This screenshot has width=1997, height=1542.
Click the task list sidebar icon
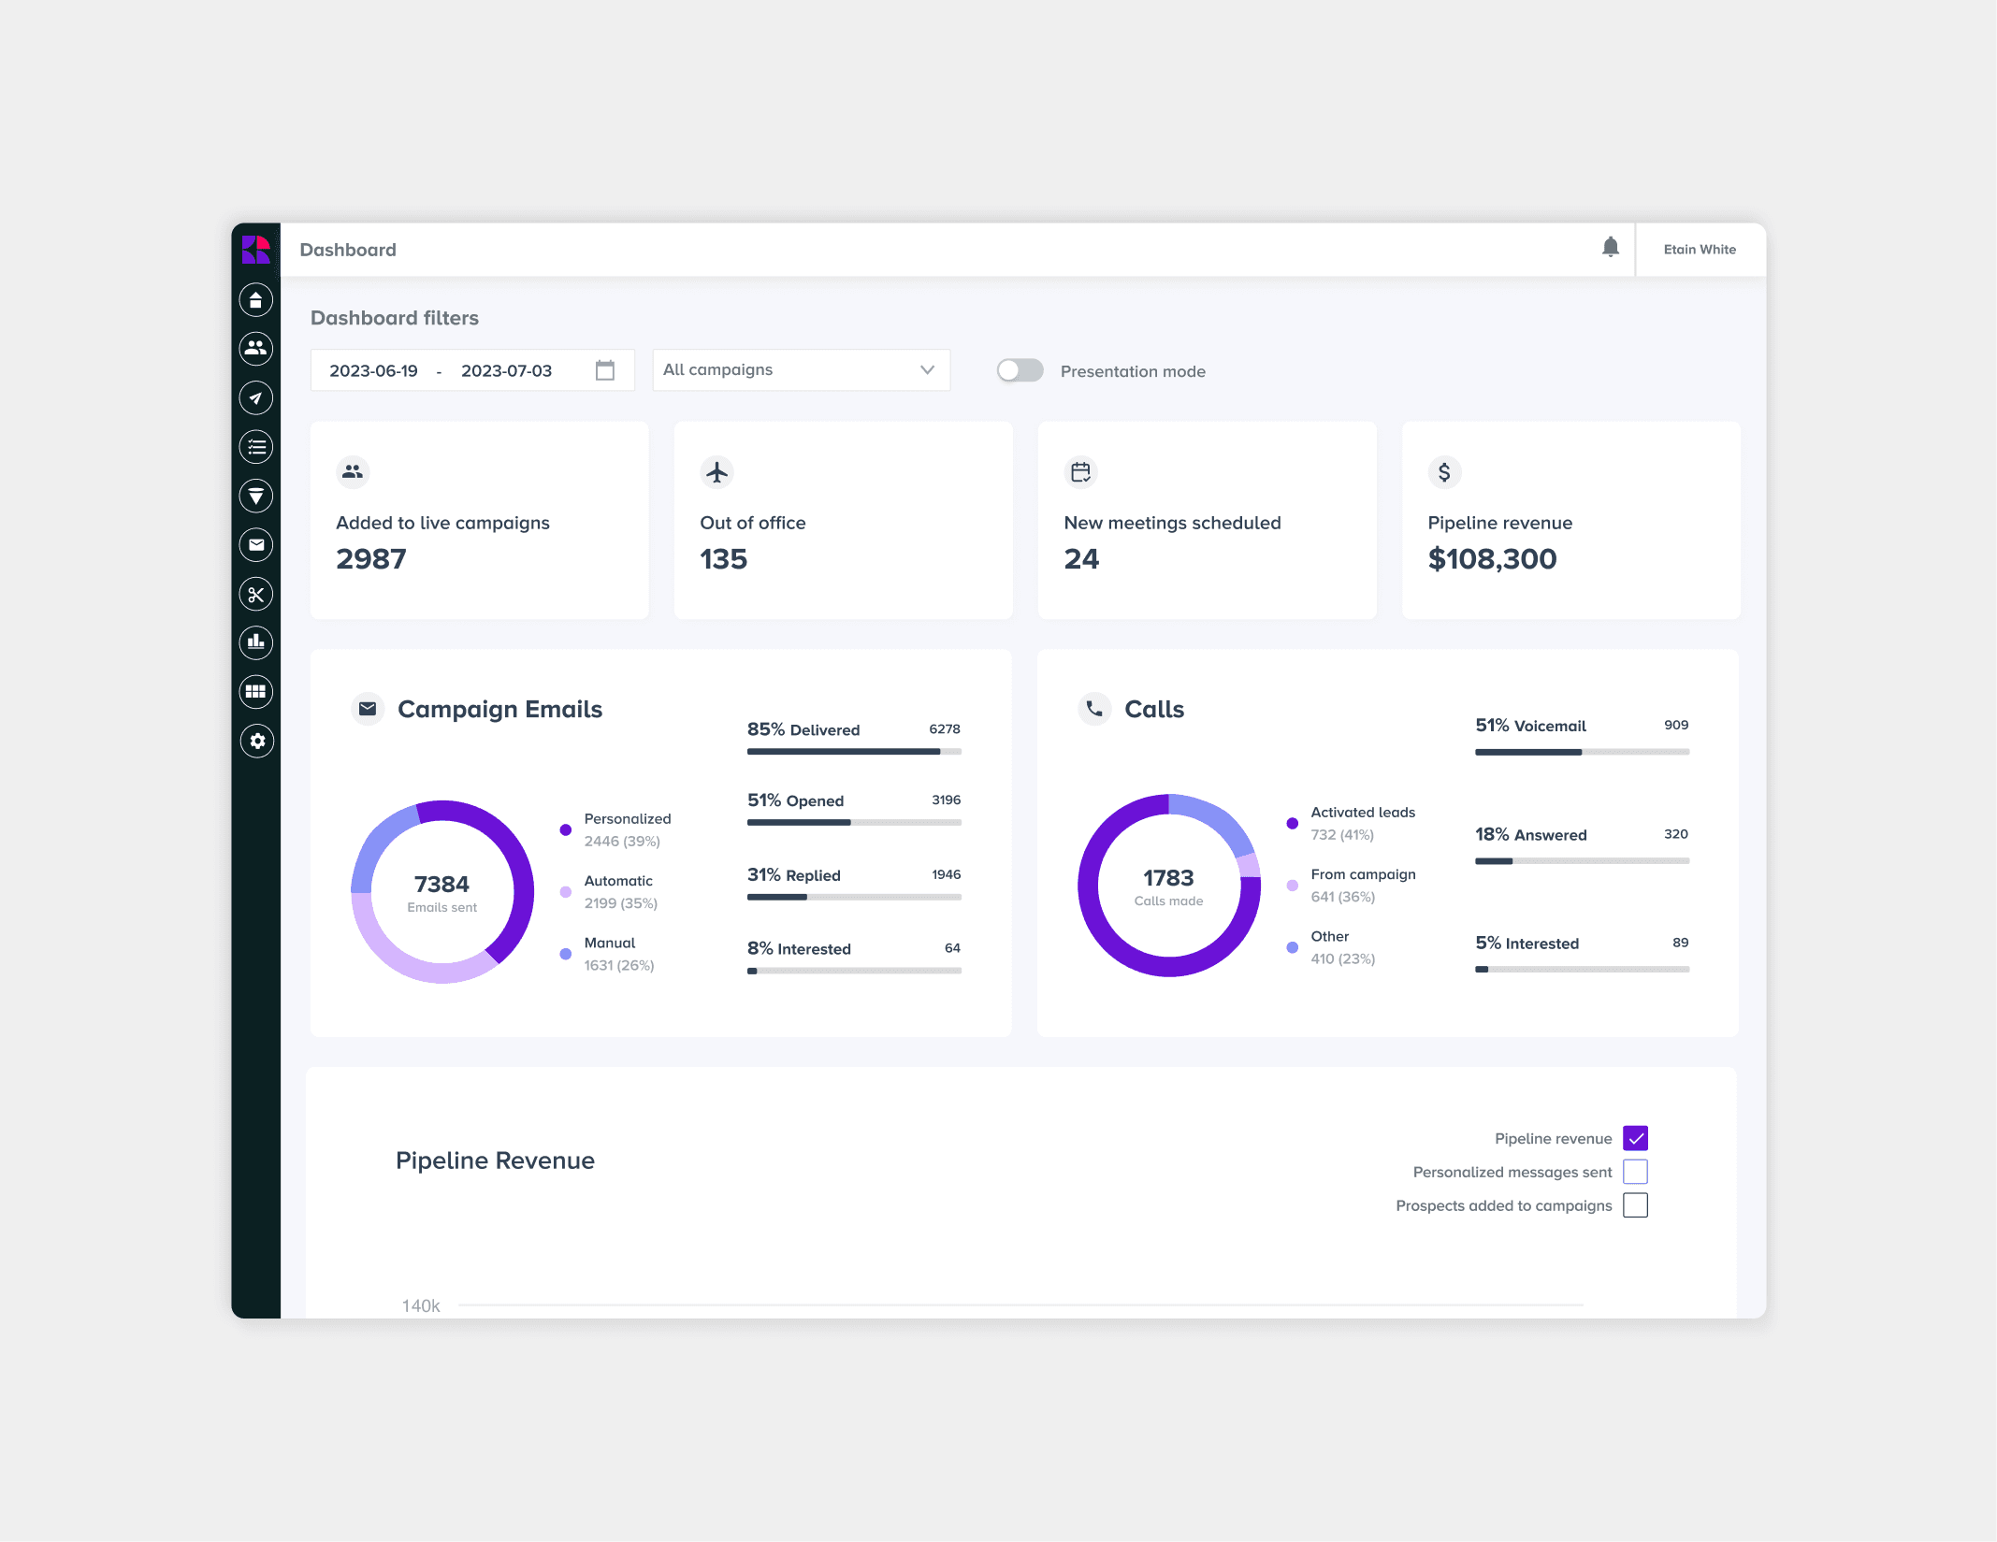255,447
